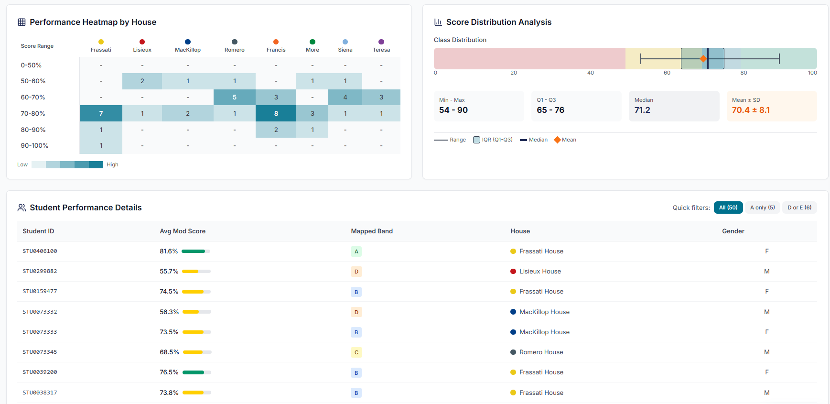Click the Francis 70-80% heatmap cell showing 8
The image size is (830, 404).
pyautogui.click(x=276, y=113)
